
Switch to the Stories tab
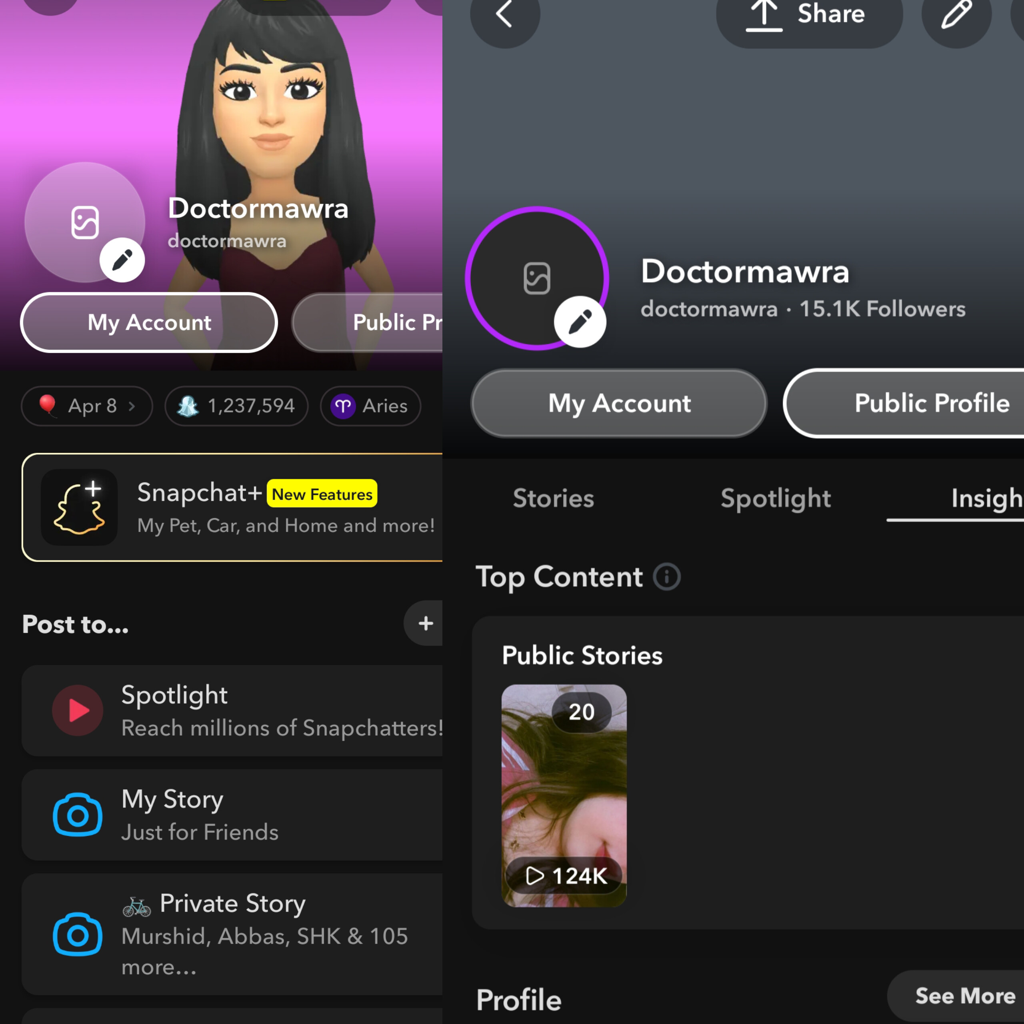pyautogui.click(x=553, y=498)
